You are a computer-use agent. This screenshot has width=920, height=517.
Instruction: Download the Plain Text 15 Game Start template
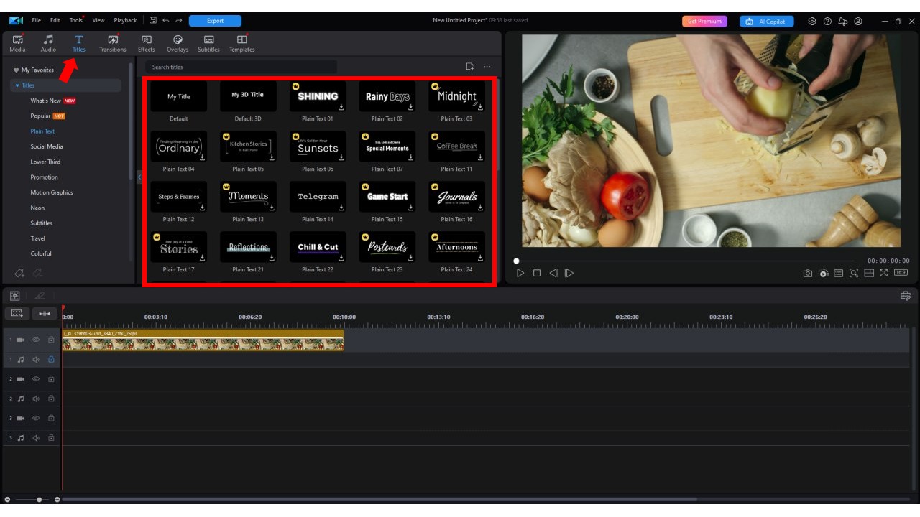(x=411, y=208)
